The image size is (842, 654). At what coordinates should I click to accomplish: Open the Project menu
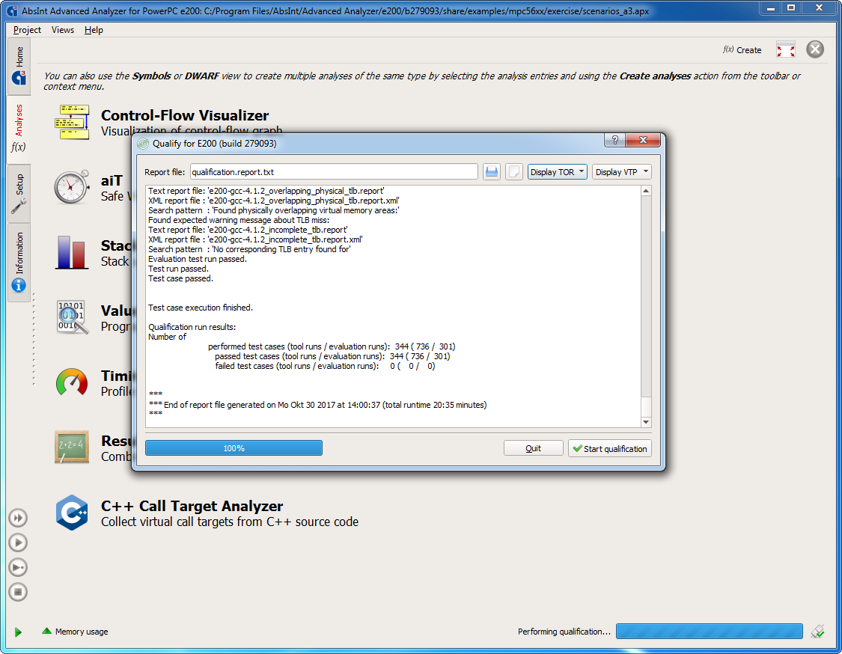27,30
